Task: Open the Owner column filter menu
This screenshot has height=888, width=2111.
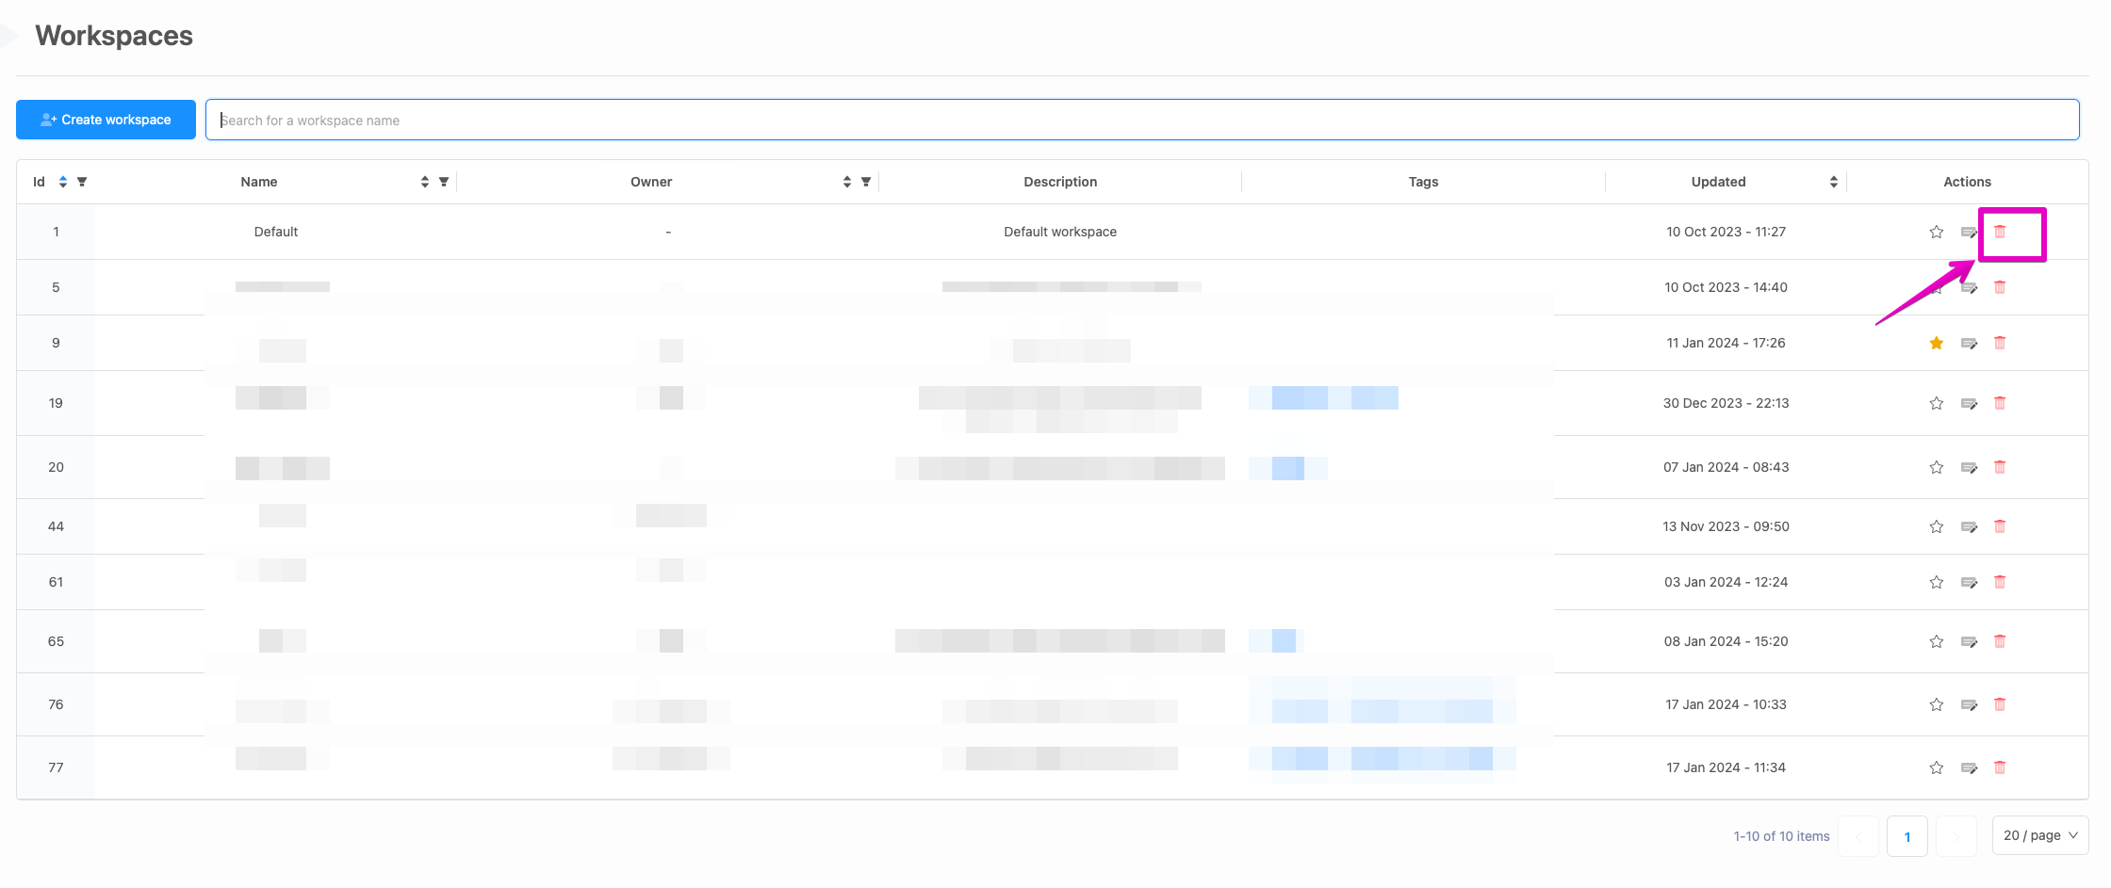Action: click(866, 181)
